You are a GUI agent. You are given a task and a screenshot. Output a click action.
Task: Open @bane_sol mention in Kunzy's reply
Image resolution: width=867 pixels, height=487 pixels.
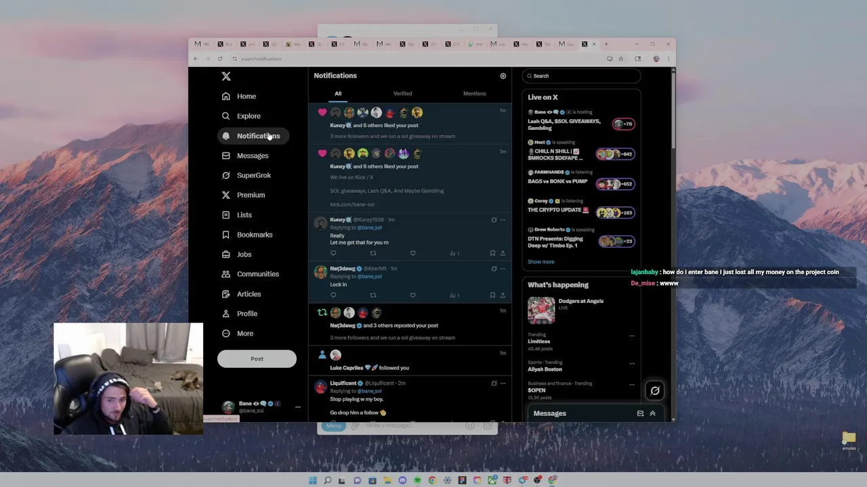pyautogui.click(x=369, y=228)
